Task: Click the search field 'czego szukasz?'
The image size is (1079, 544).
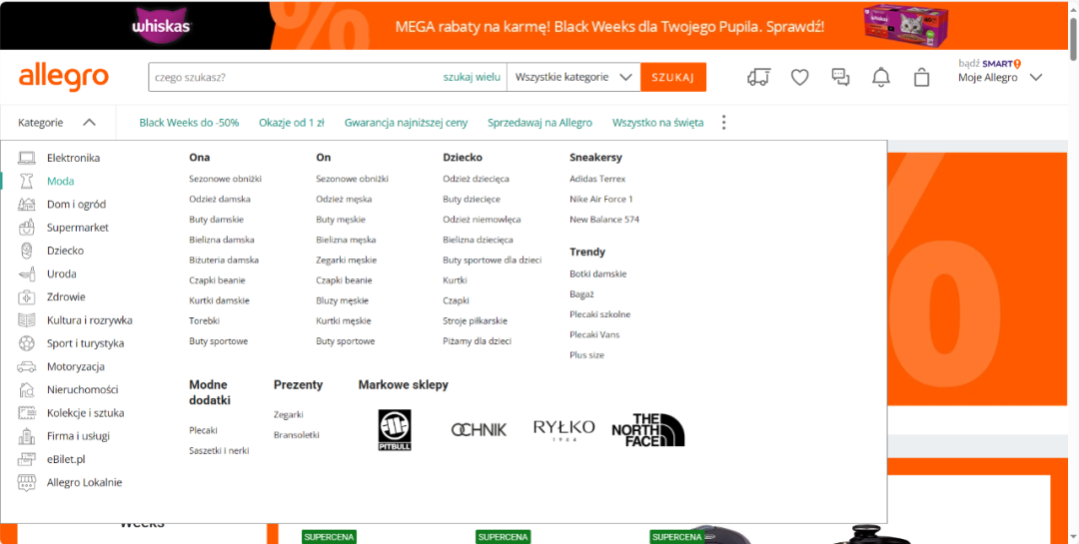Action: pos(295,77)
